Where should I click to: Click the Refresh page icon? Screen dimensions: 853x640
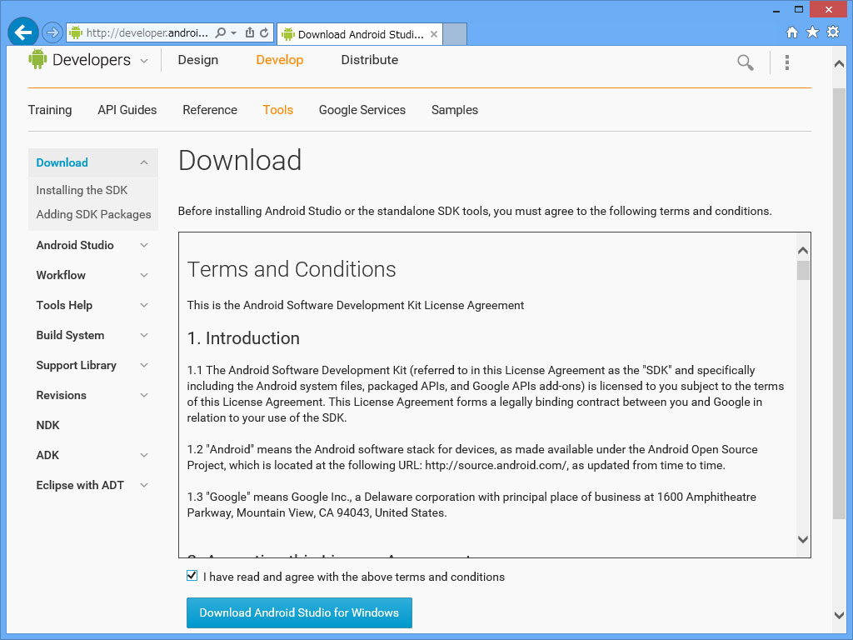point(264,32)
